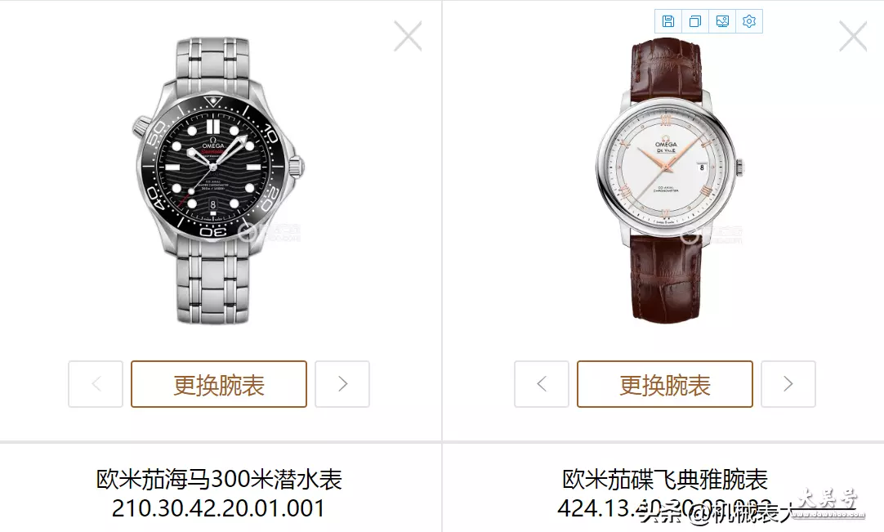884x532 pixels.
Task: Click the picture-on-monitor image icon
Action: pyautogui.click(x=722, y=21)
